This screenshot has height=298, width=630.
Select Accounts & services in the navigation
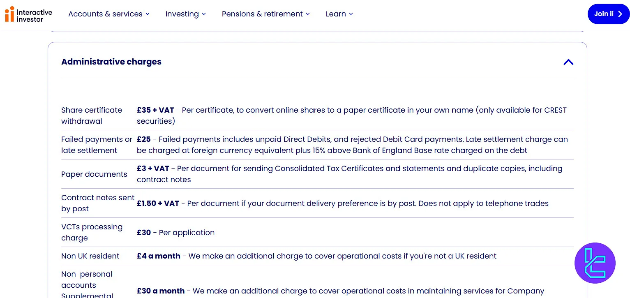coord(105,14)
